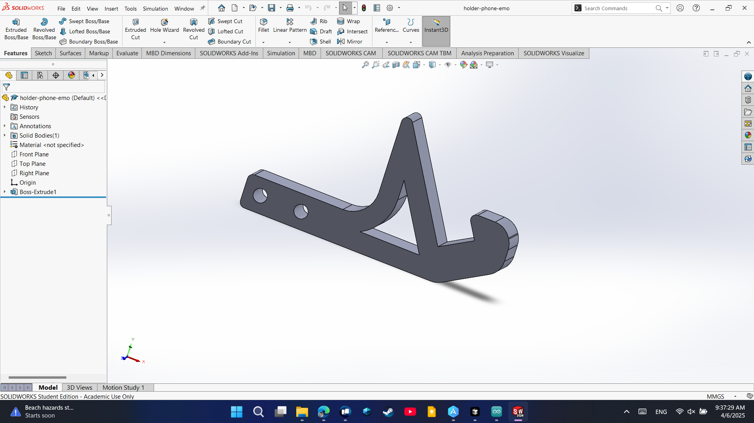Use the Wrap tool

349,21
